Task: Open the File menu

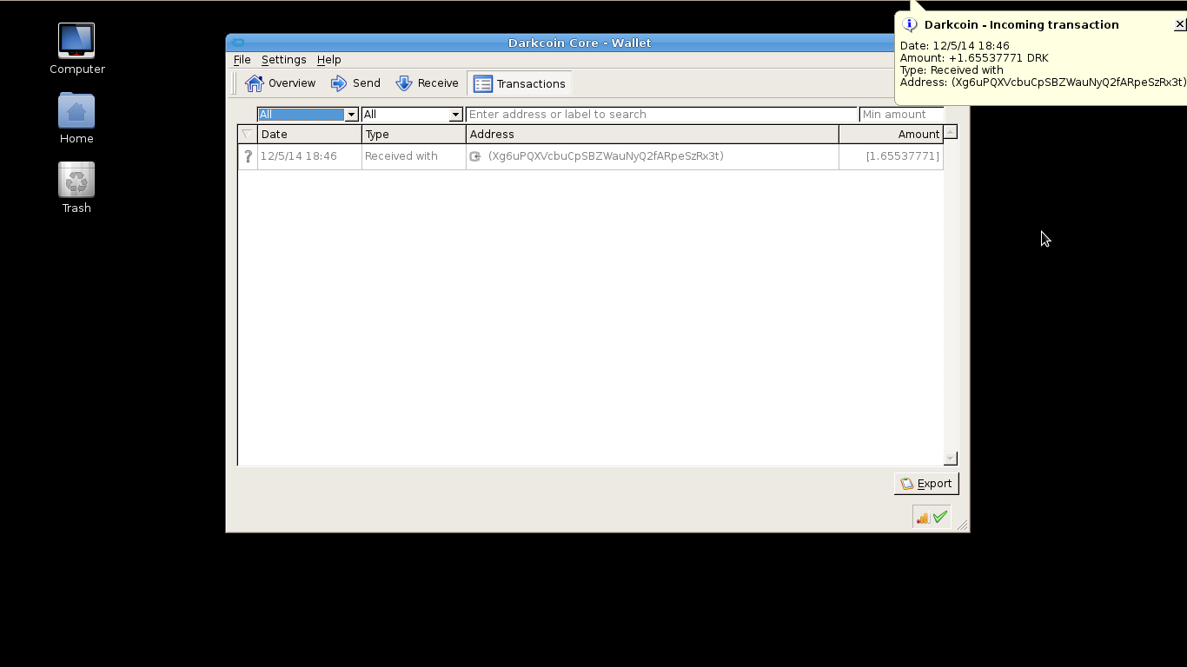Action: pos(242,59)
